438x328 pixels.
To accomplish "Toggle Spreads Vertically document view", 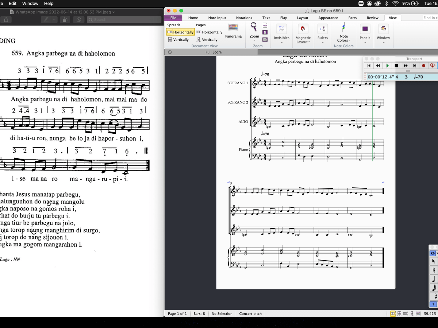I will pyautogui.click(x=178, y=40).
